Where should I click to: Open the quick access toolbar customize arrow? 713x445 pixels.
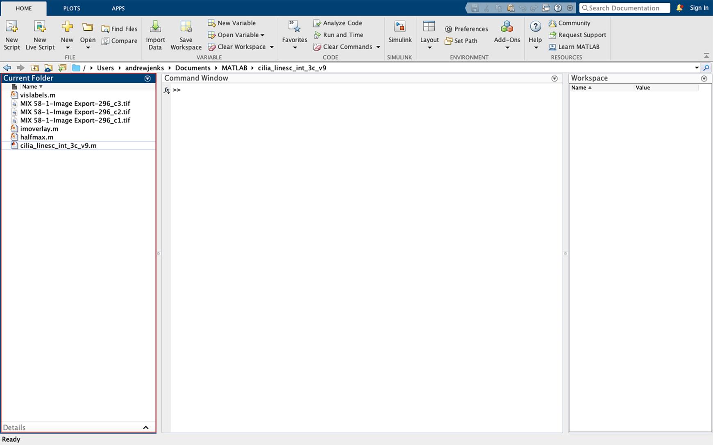[570, 8]
